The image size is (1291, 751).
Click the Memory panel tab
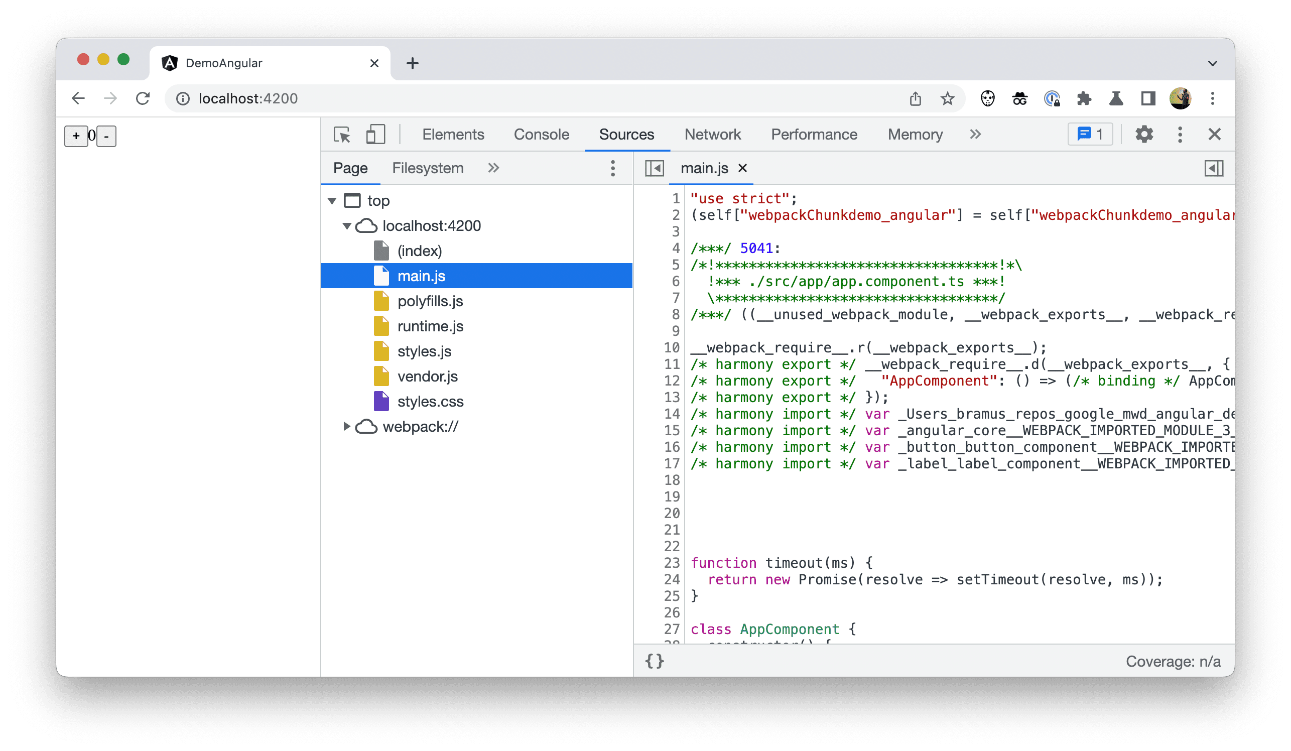pos(915,134)
